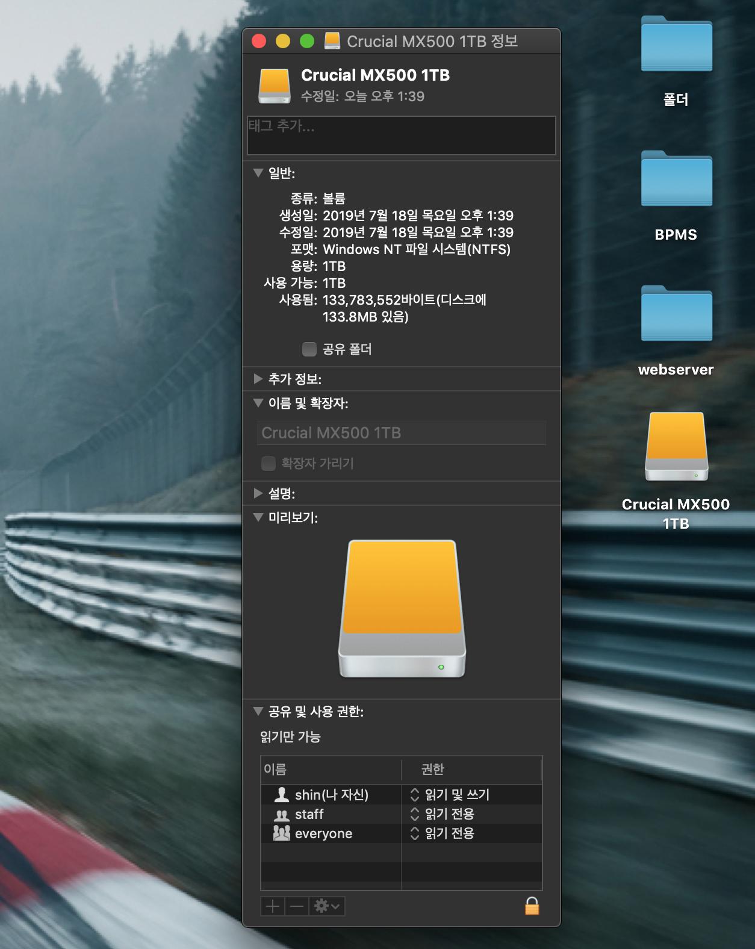Image resolution: width=755 pixels, height=949 pixels.
Task: Select the 폴더 desktop folder icon
Action: pyautogui.click(x=677, y=44)
